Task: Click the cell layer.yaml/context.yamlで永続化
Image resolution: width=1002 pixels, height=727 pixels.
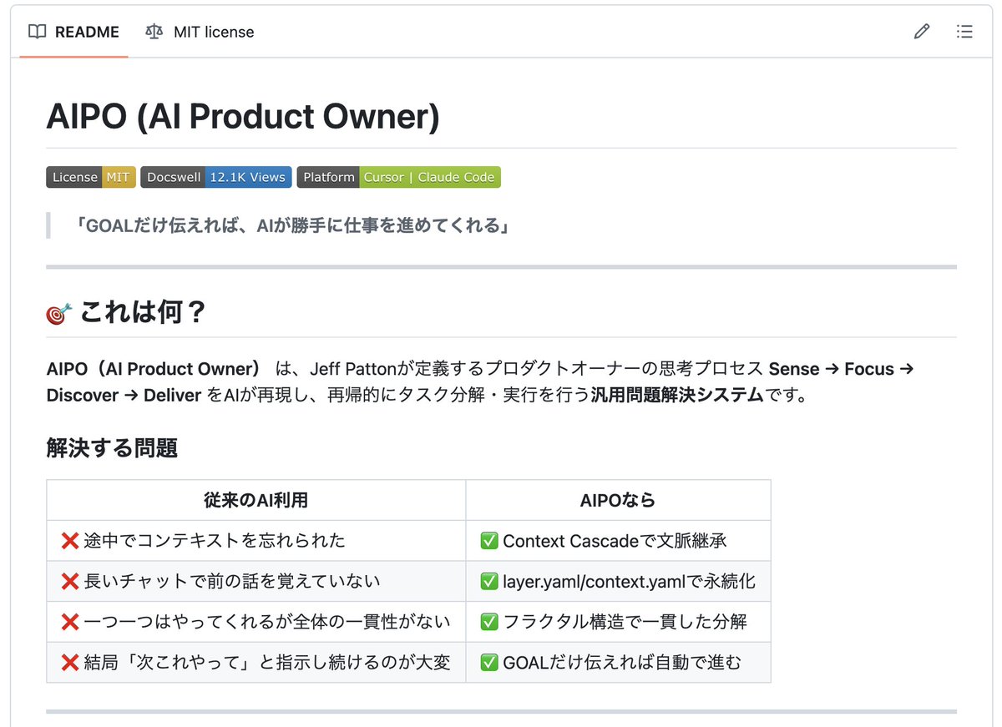Action: coord(618,582)
